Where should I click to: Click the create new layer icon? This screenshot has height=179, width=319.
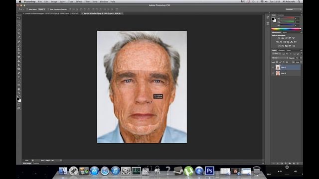click(x=294, y=163)
